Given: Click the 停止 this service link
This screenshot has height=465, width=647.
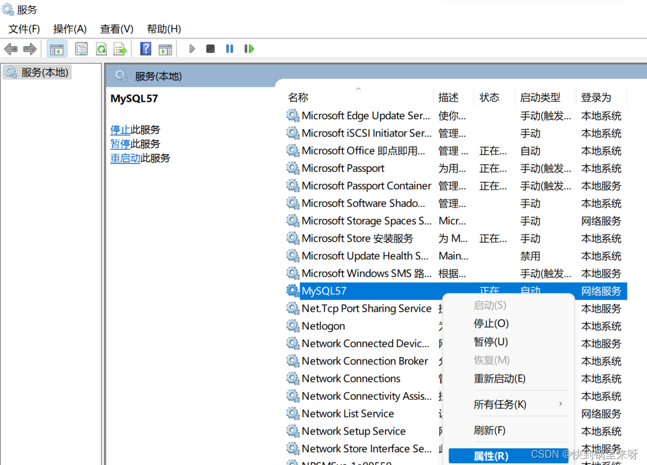Looking at the screenshot, I should pyautogui.click(x=120, y=130).
